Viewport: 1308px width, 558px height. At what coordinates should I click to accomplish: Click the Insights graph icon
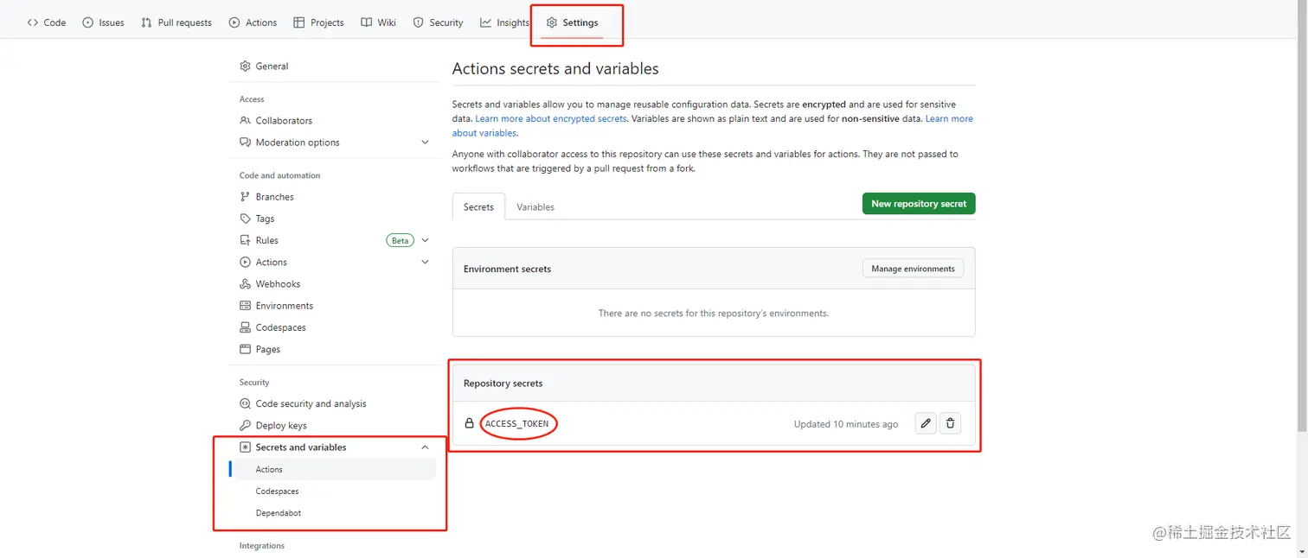pos(486,22)
